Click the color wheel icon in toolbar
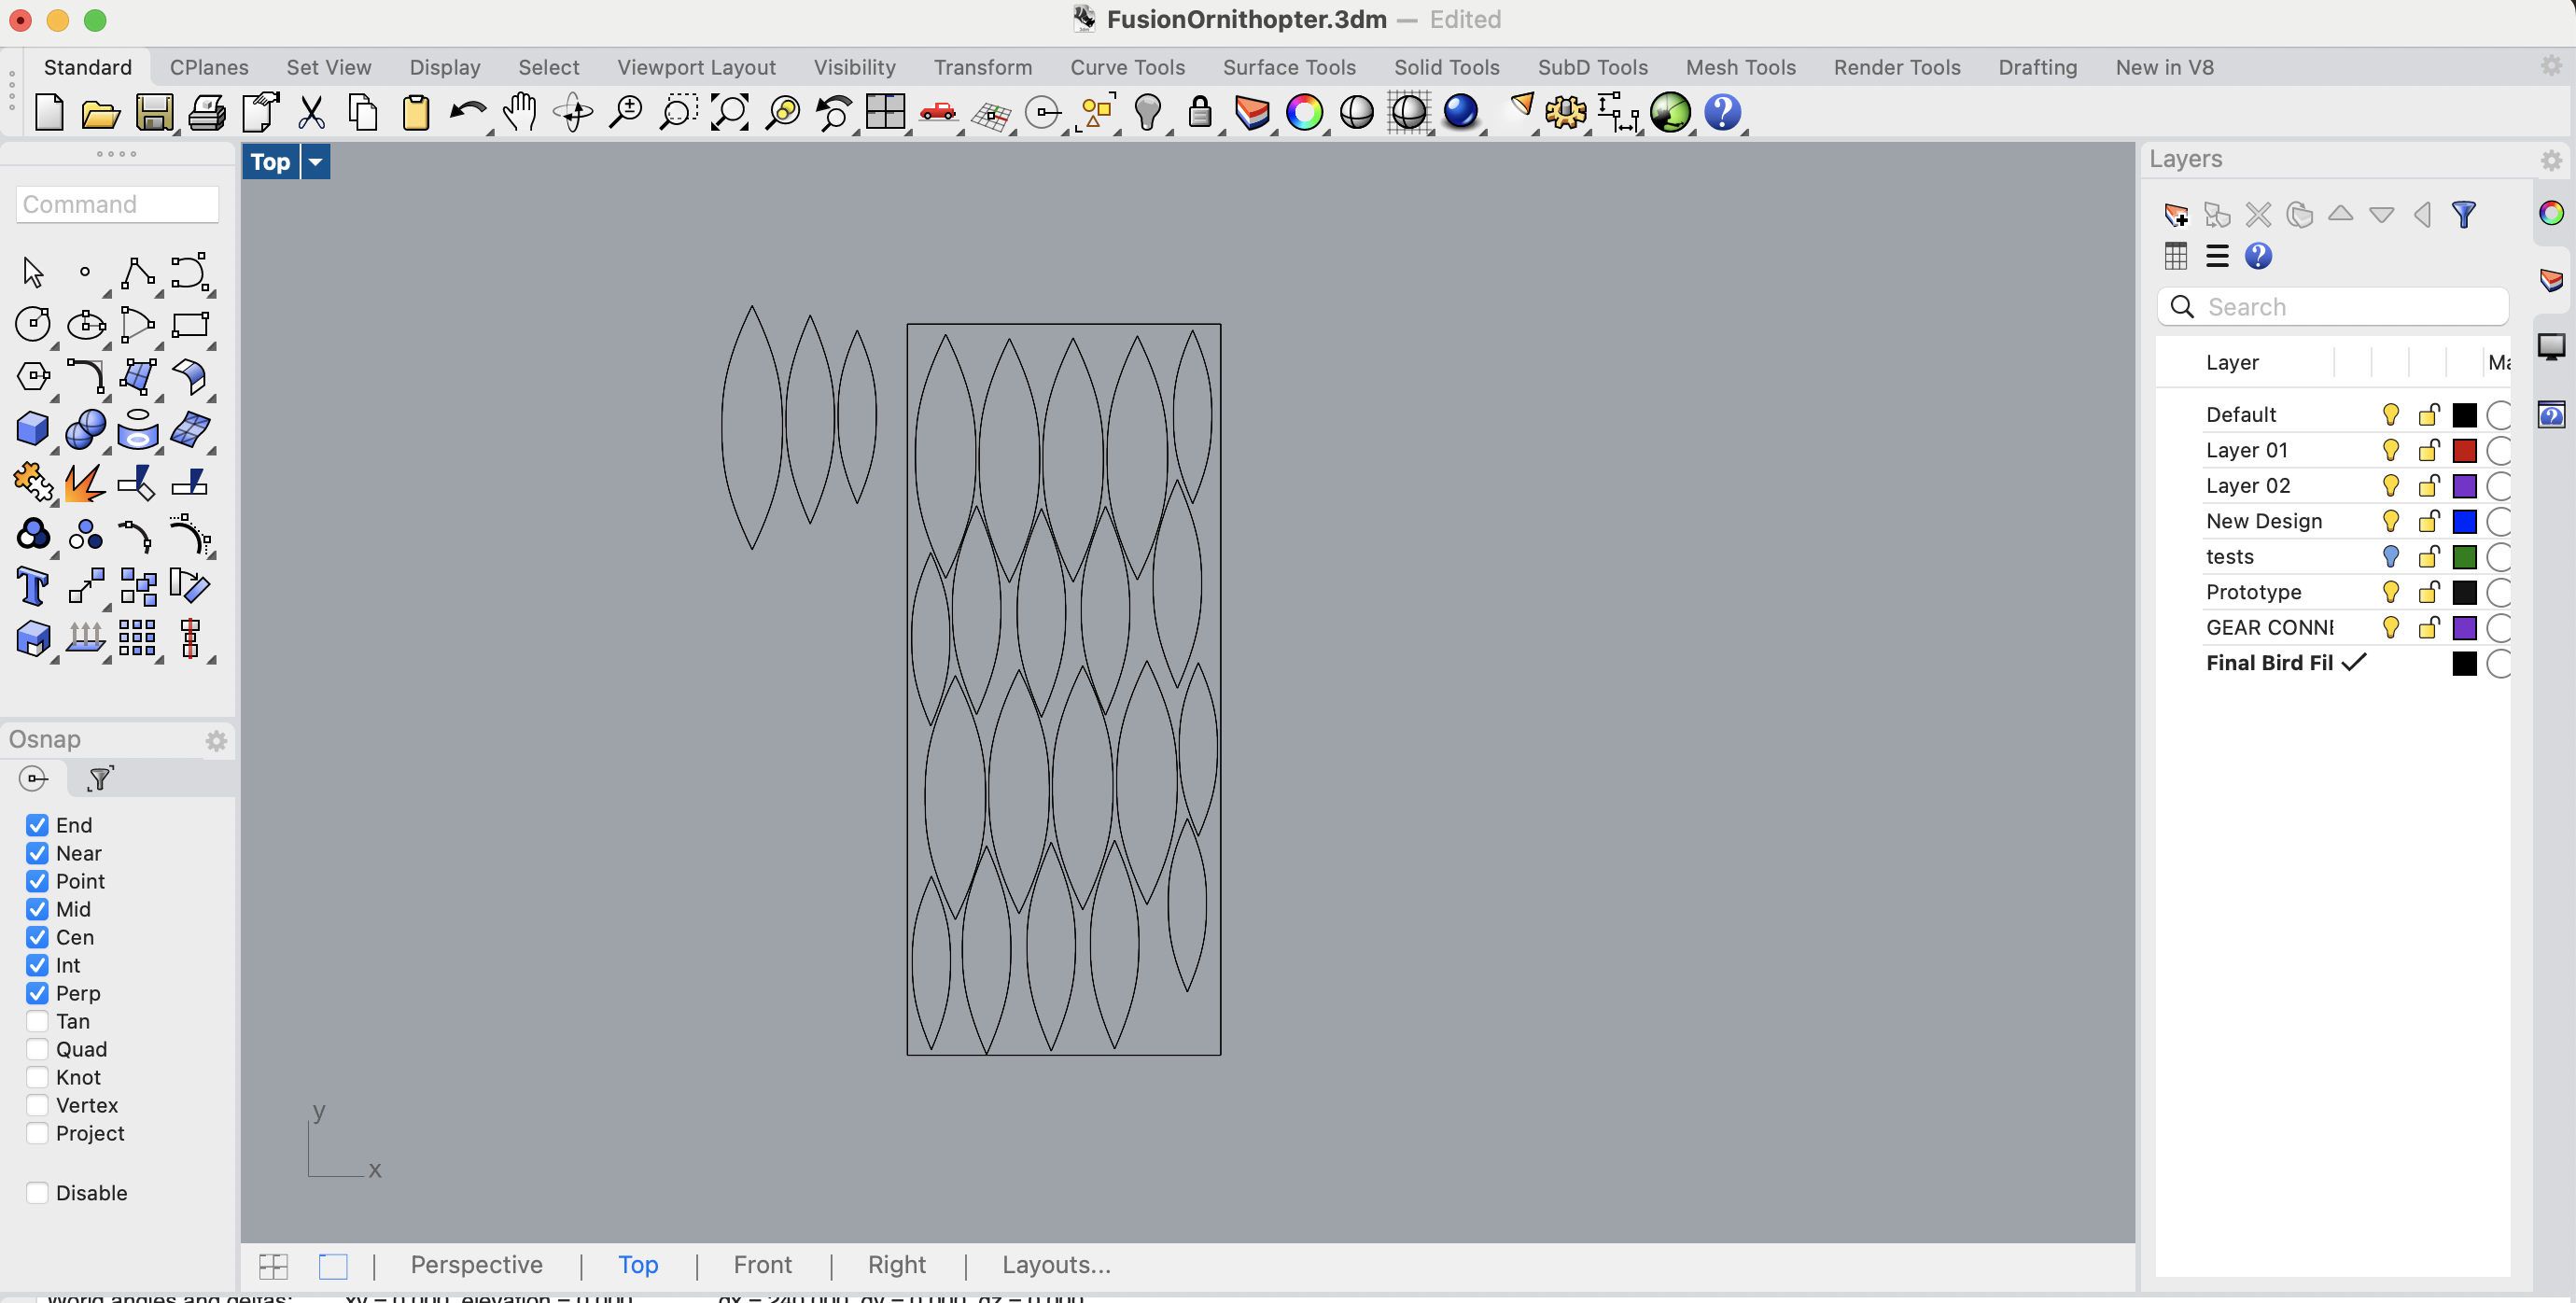 coord(1304,113)
